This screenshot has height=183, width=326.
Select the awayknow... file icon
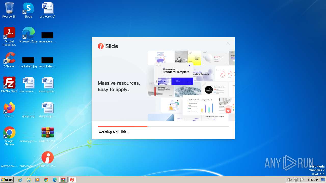[9, 162]
